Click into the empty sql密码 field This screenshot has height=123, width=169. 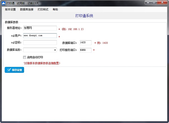[x=40, y=43]
